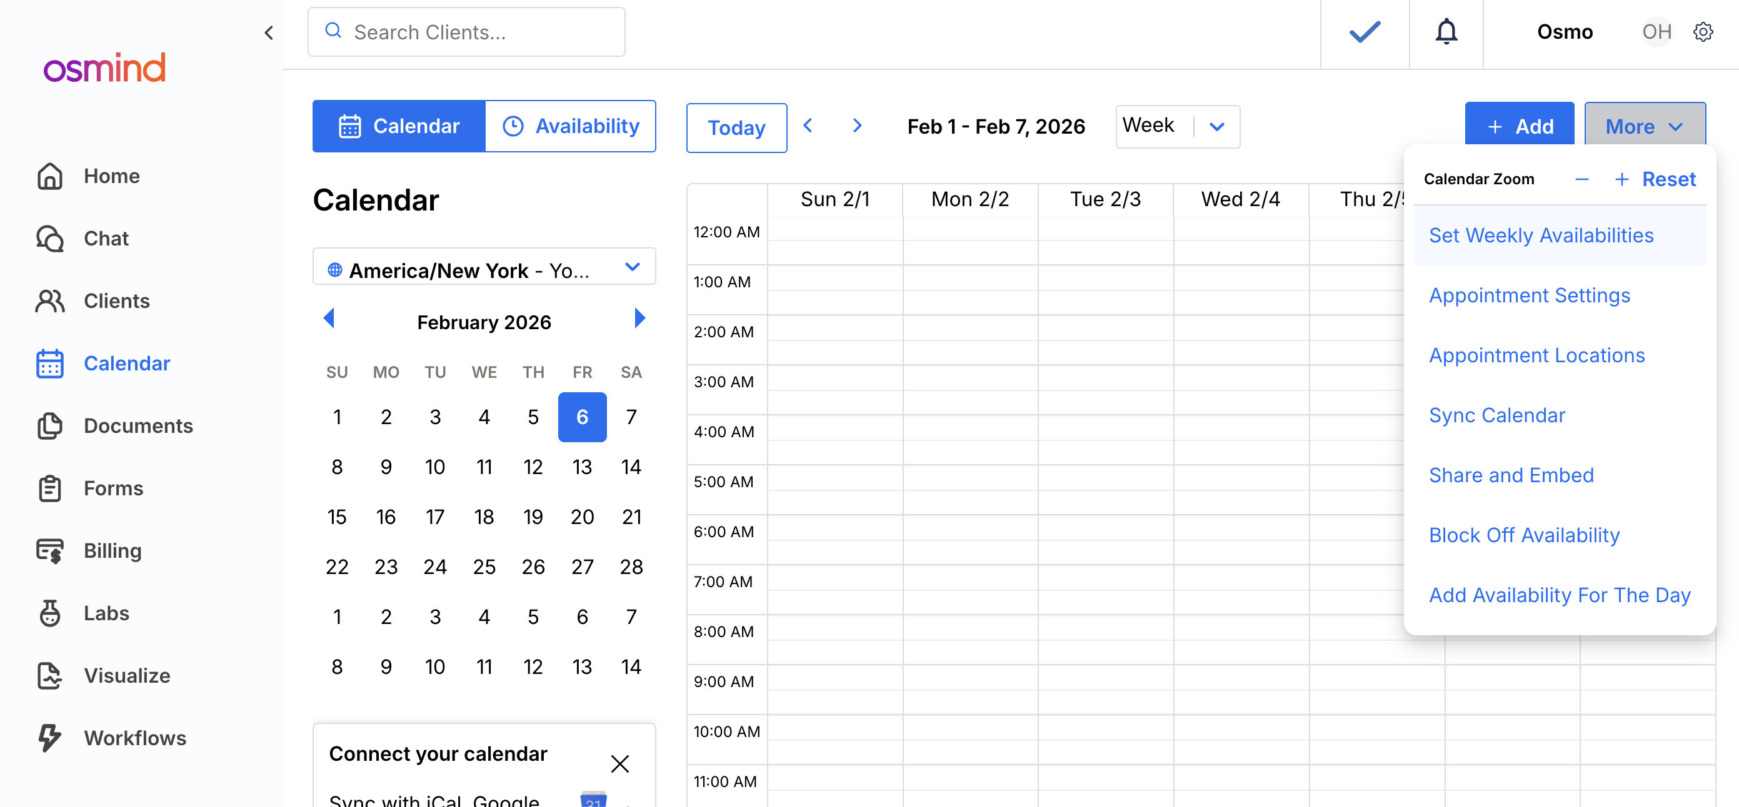Show previous month in mini calendar
This screenshot has width=1739, height=807.
[329, 318]
